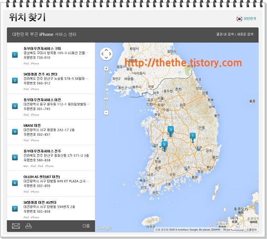The width and height of the screenshot is (267, 239).
Task: Click postal code 우편번호 302-859
Action: (x=37, y=186)
